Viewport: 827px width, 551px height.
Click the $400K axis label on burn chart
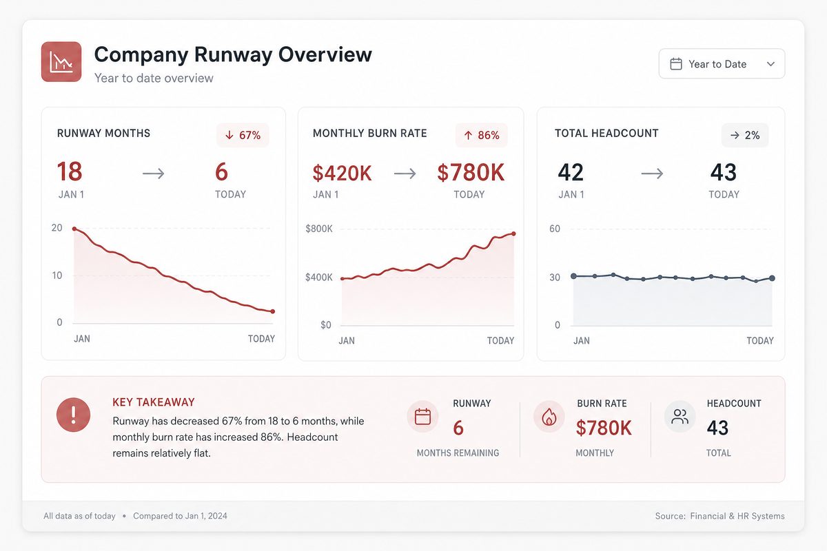(x=319, y=277)
